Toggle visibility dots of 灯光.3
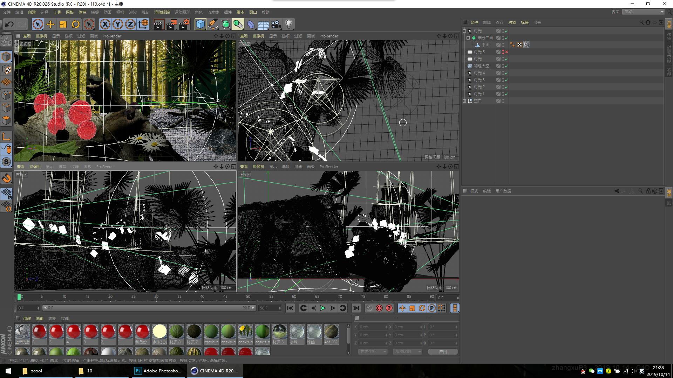The height and width of the screenshot is (378, 673). pyautogui.click(x=503, y=80)
